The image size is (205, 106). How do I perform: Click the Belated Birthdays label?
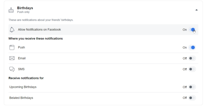pyautogui.click(x=21, y=98)
